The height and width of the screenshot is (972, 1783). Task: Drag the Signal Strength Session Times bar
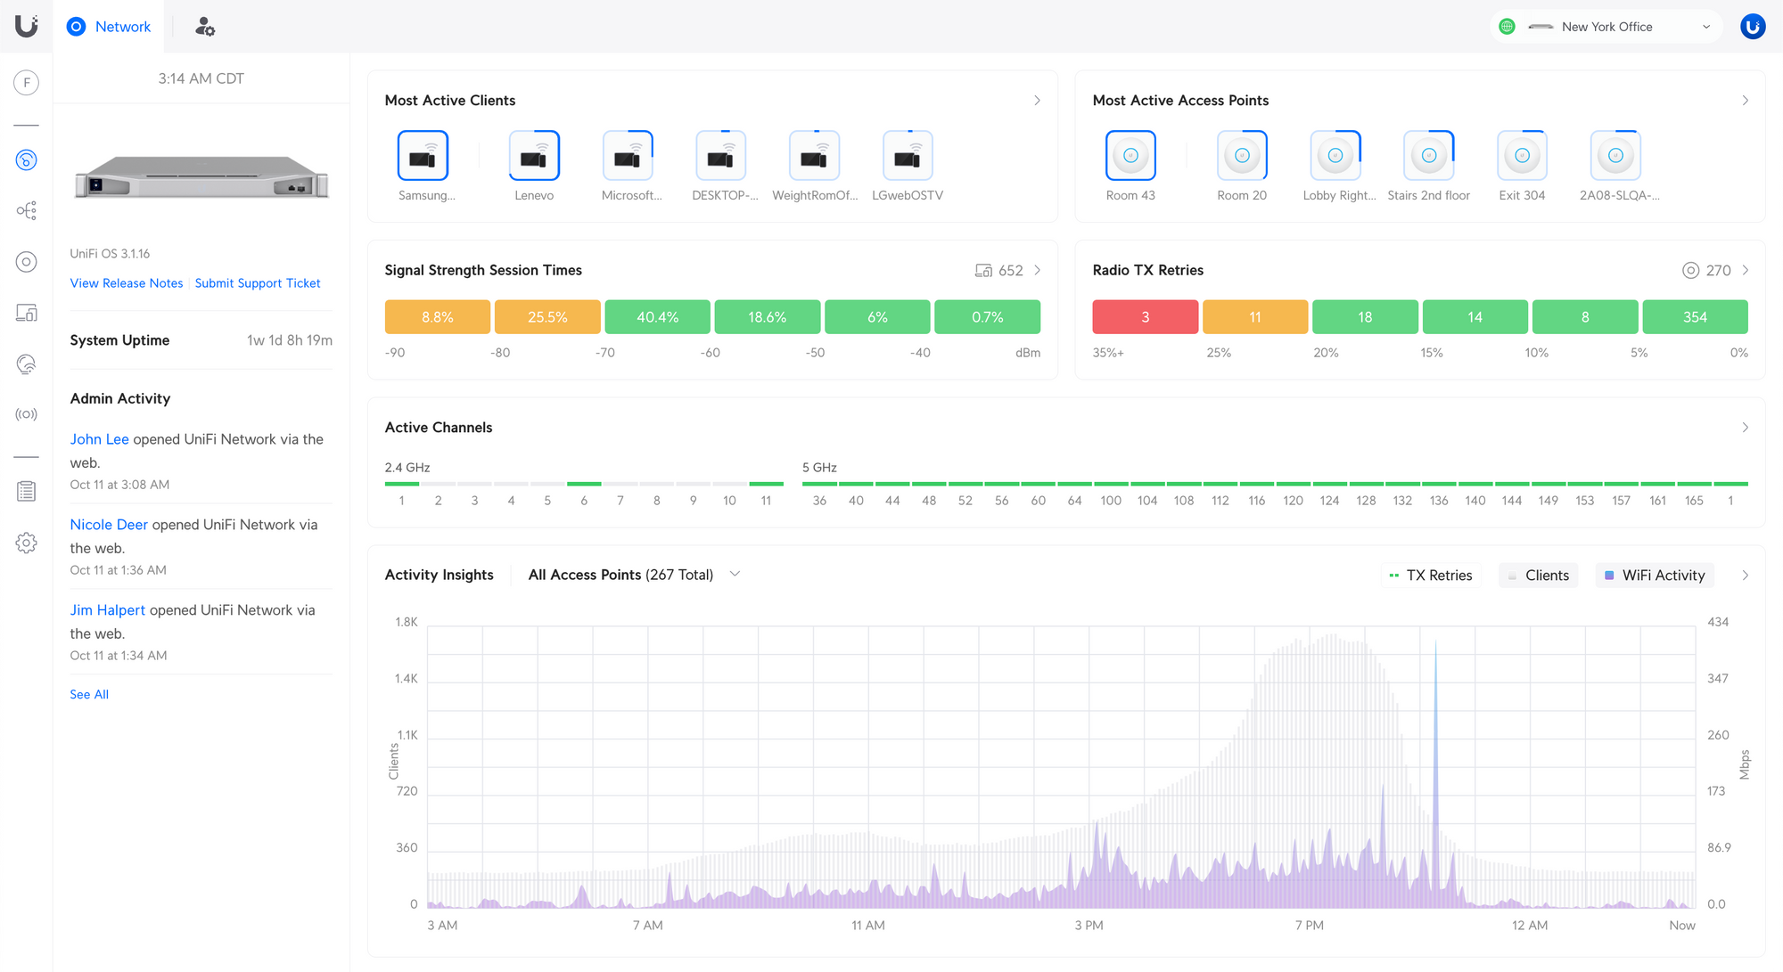pyautogui.click(x=711, y=316)
